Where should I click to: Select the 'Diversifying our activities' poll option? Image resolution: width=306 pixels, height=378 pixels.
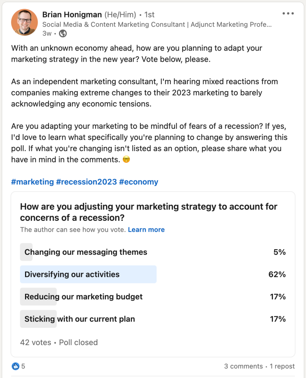[72, 274]
